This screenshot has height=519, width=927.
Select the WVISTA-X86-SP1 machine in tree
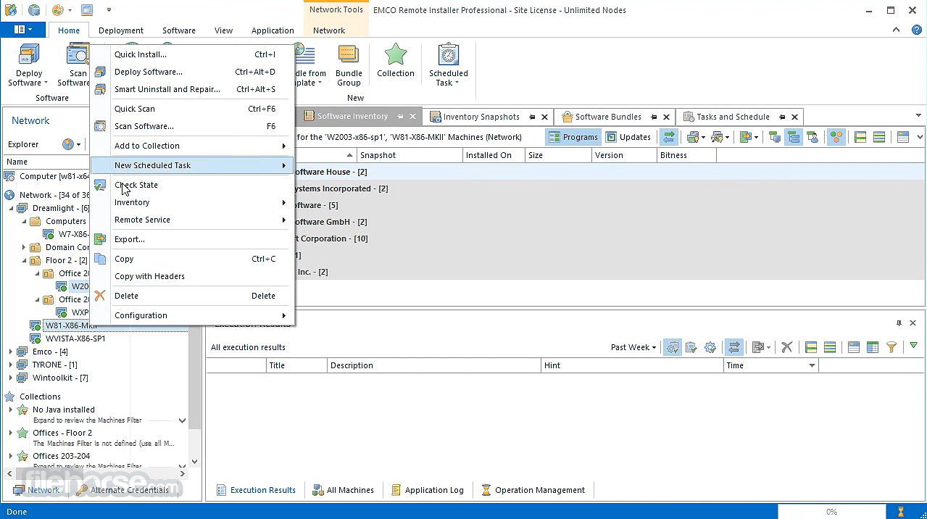(75, 339)
